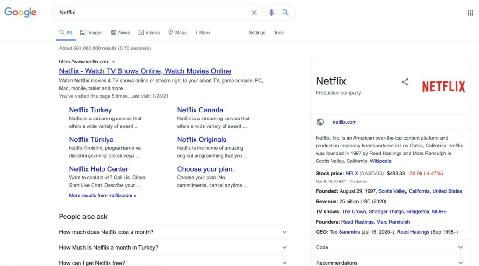
Task: Share the Netflix knowledge panel
Action: pyautogui.click(x=405, y=82)
